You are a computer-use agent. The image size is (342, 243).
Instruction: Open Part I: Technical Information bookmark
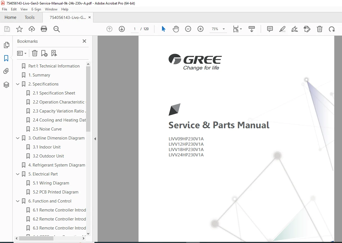pyautogui.click(x=54, y=66)
